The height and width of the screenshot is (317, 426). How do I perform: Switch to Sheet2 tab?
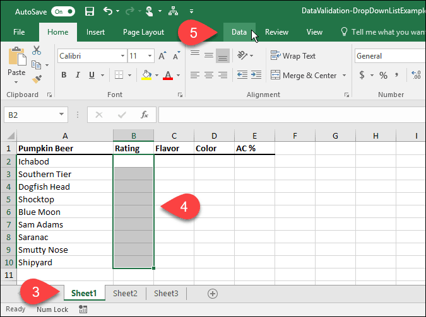125,294
